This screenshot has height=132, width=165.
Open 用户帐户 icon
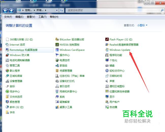point(107,102)
